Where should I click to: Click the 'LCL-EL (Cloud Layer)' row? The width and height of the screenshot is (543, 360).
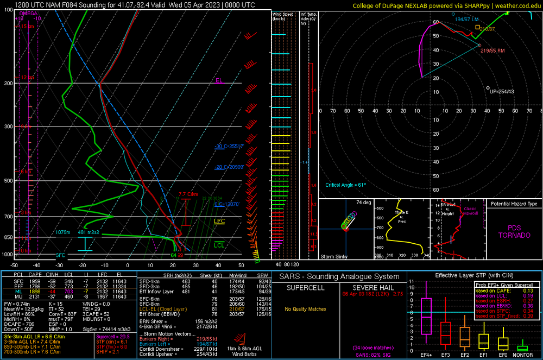coord(205,309)
